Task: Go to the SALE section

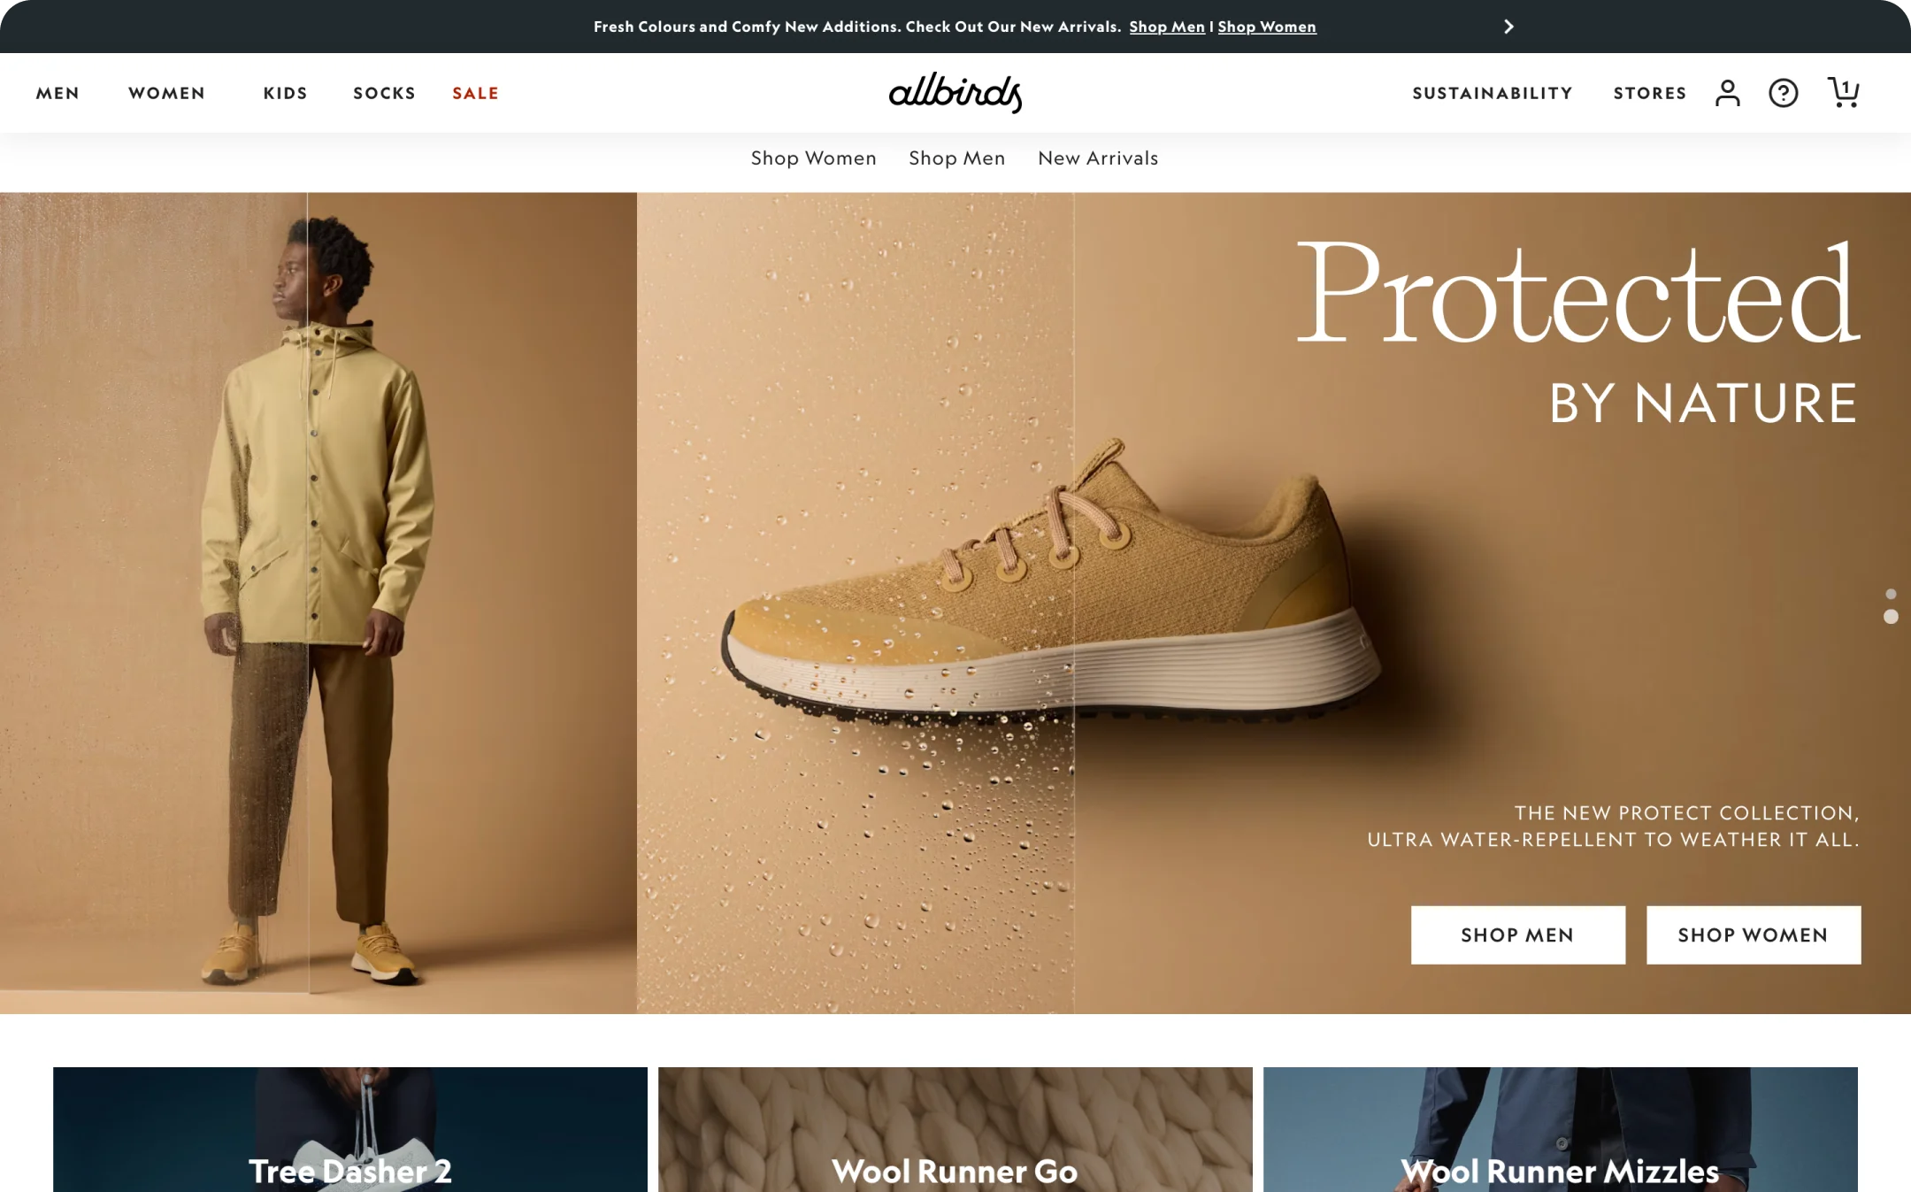Action: tap(475, 93)
